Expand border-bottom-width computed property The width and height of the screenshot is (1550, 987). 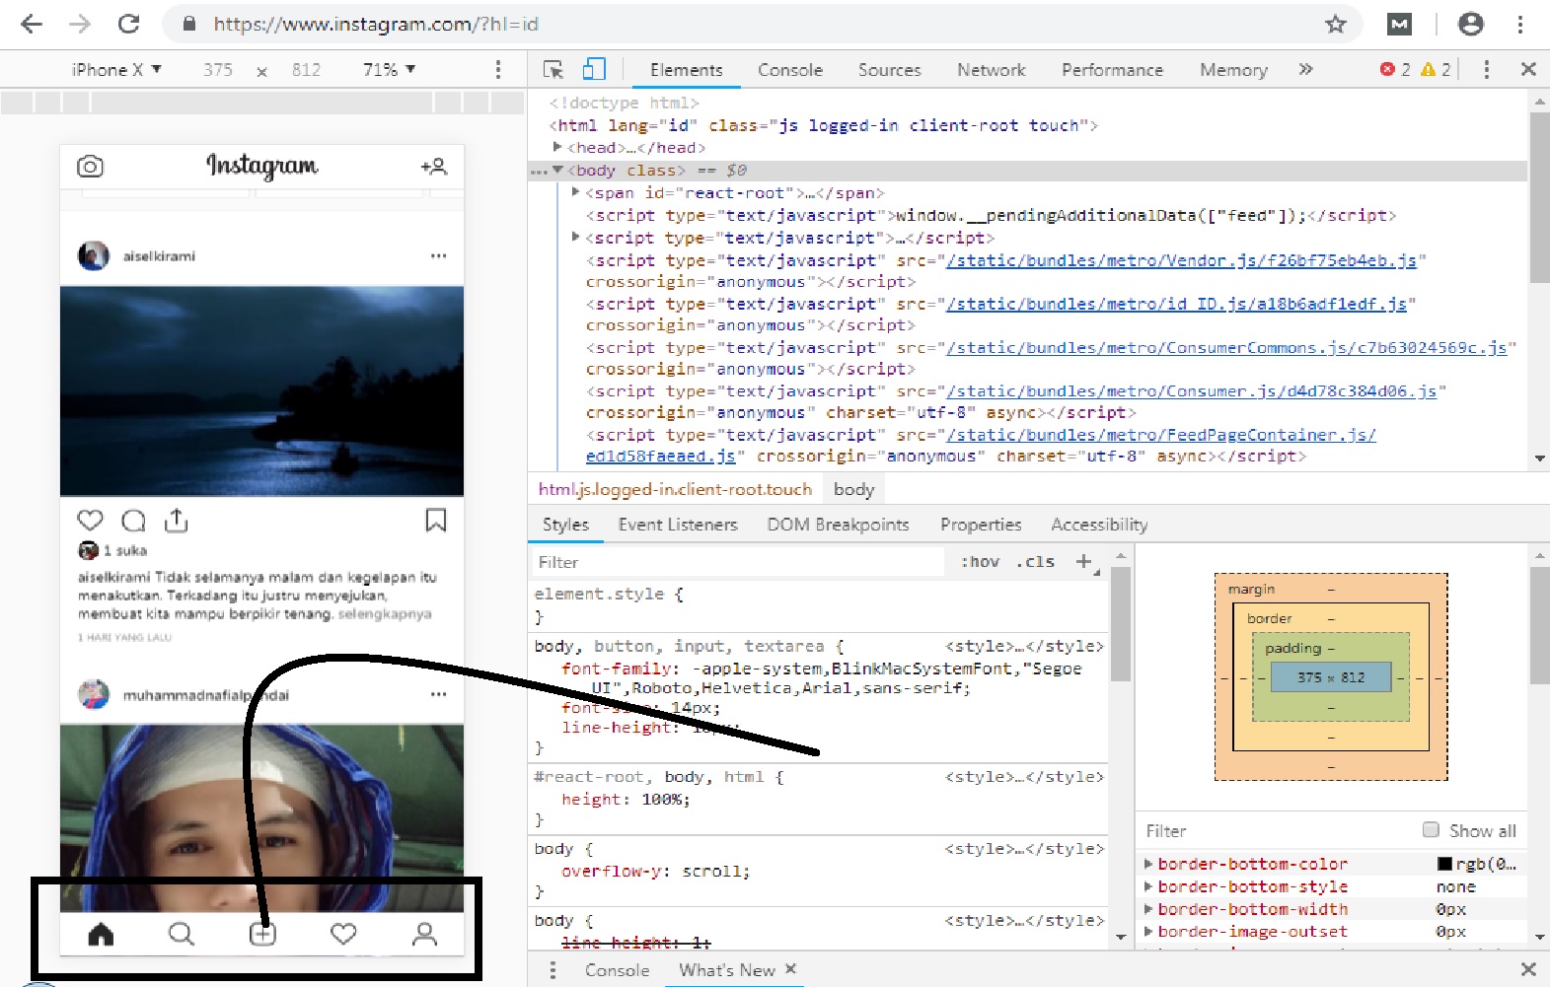(1147, 909)
